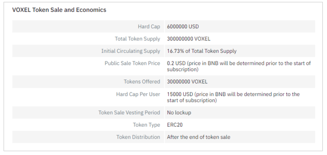Click the 6000000 USD value
Screen dimensions: 327x155
(x=183, y=27)
